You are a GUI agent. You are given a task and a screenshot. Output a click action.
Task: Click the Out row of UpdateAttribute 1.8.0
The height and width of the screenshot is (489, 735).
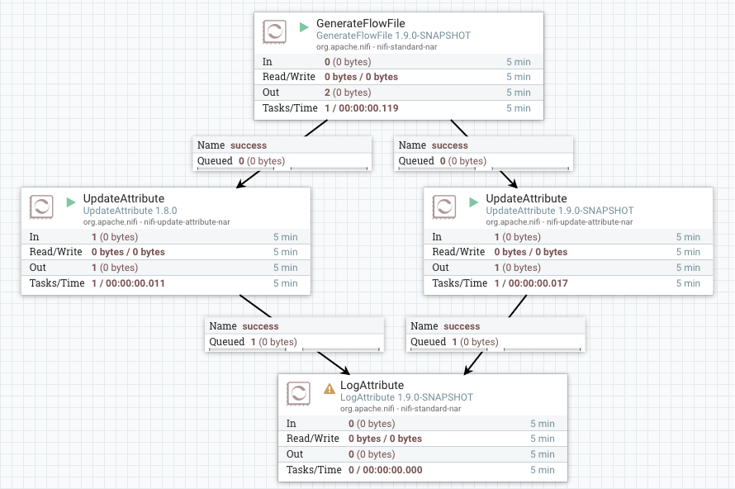(x=166, y=268)
